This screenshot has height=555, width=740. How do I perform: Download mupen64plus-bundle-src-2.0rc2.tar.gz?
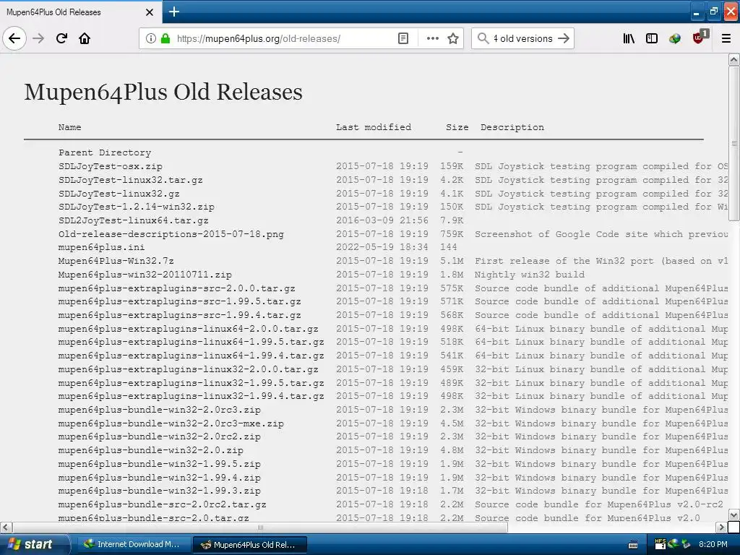(x=163, y=504)
